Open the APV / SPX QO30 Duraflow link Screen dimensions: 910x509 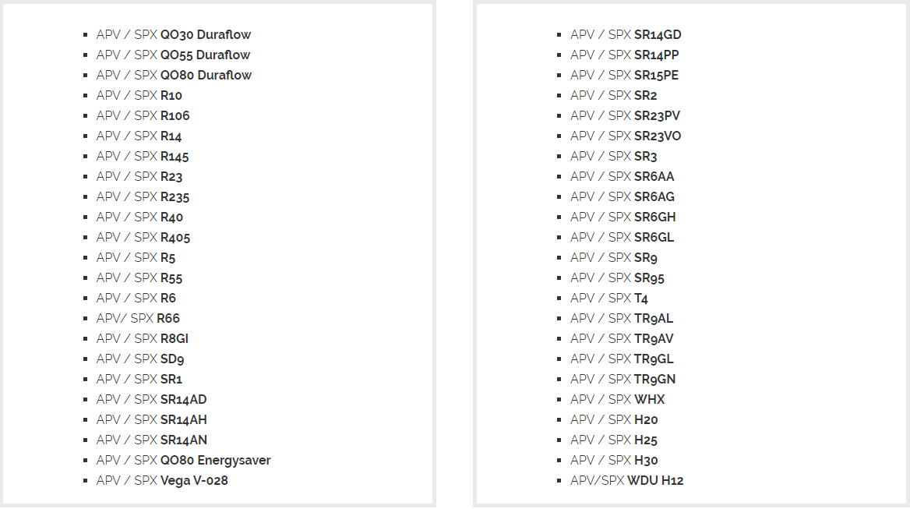[x=174, y=35]
